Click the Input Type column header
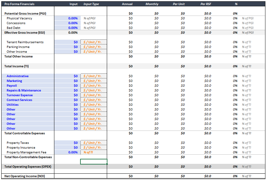267x181 pixels. click(91, 4)
